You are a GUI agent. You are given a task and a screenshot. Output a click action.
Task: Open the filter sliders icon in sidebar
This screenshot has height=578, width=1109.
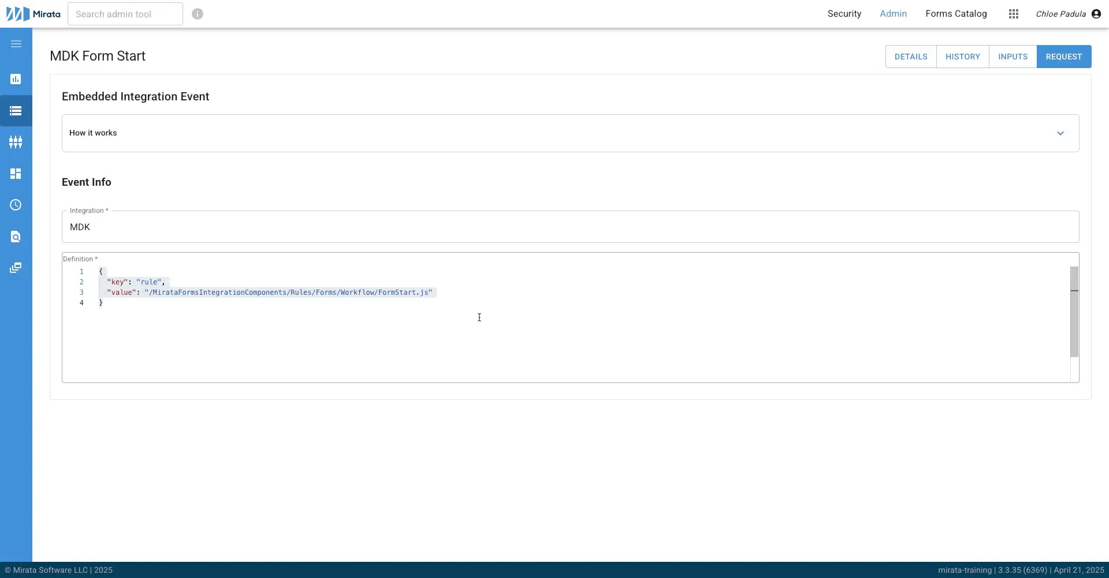pyautogui.click(x=16, y=142)
